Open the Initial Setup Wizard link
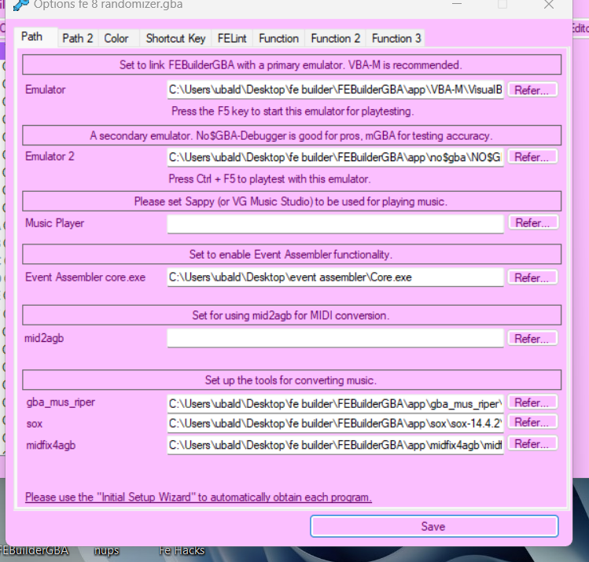 [198, 498]
